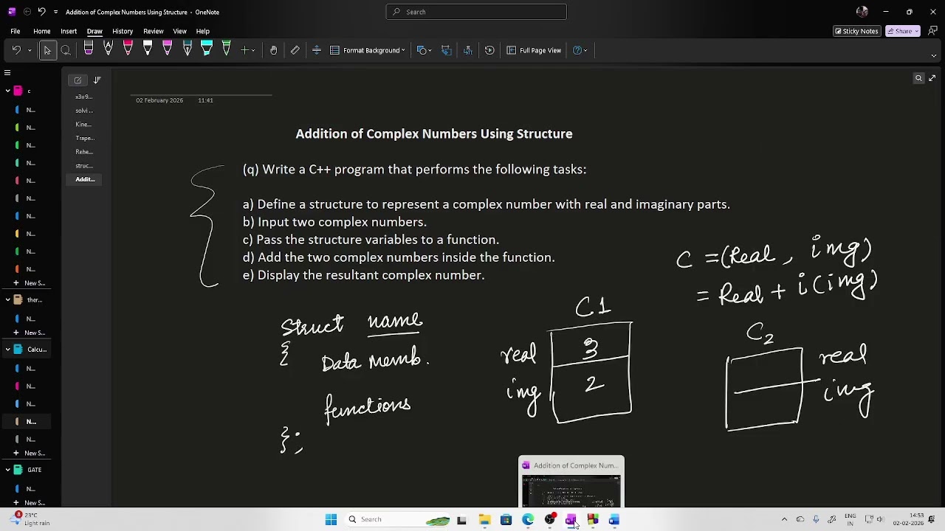This screenshot has height=531, width=945.
Task: Select the green pencil pen
Action: pos(227,49)
